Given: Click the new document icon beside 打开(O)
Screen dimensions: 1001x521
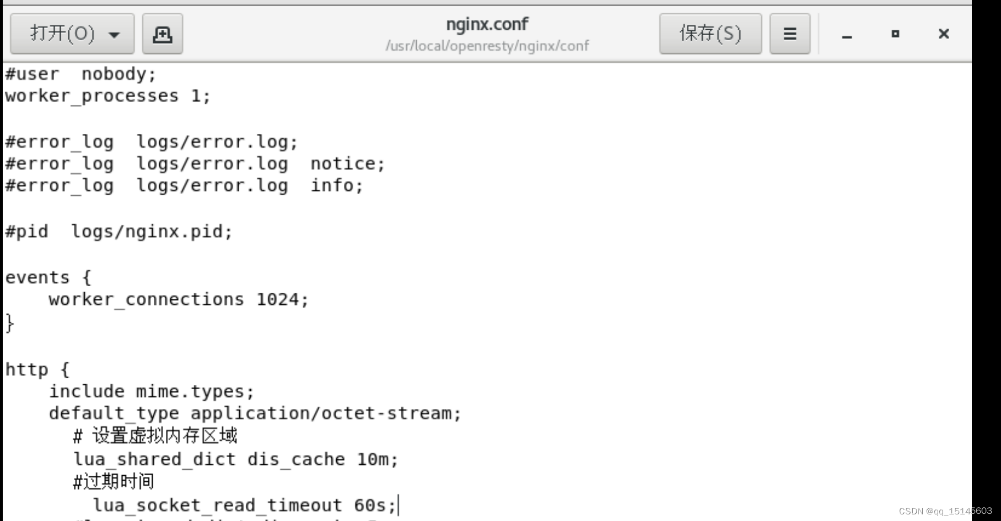Looking at the screenshot, I should (162, 34).
